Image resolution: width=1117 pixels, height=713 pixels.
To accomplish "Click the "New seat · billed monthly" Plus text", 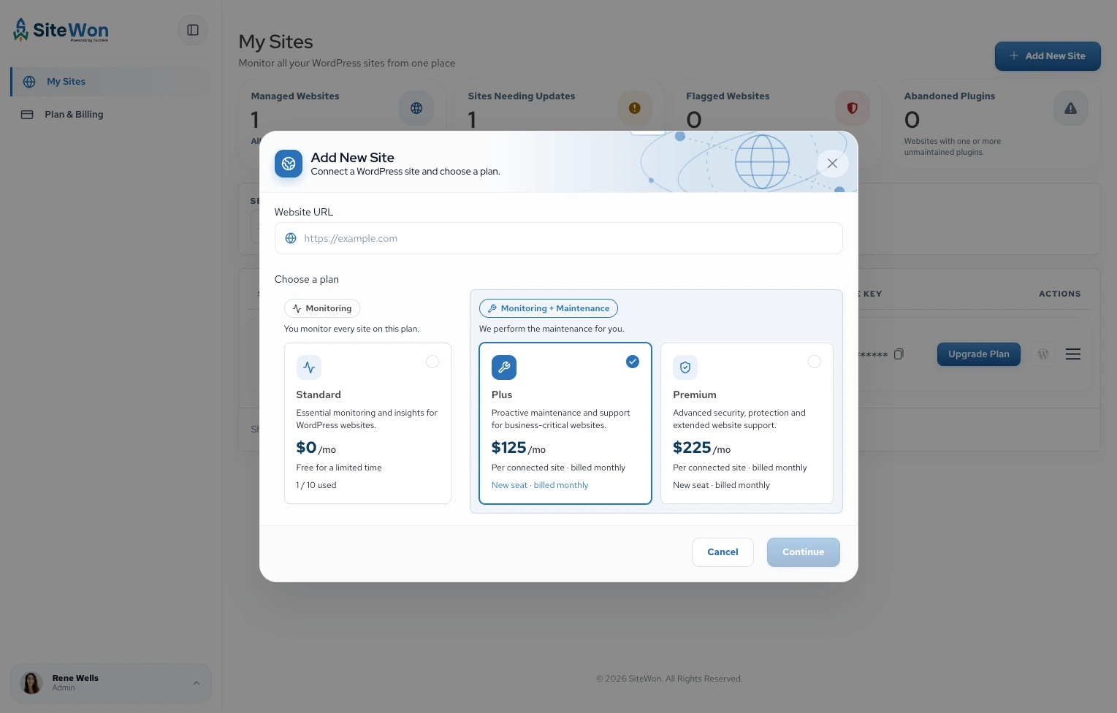I will pos(540,485).
